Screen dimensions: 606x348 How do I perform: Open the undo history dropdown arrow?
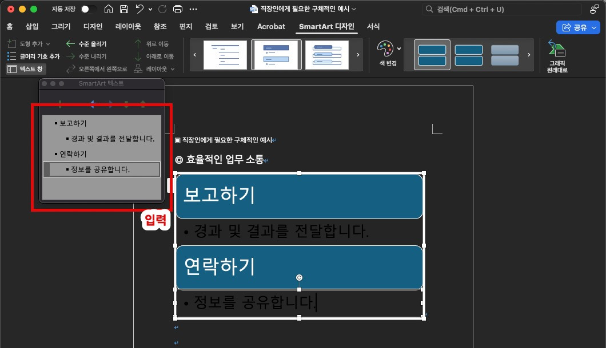[150, 9]
